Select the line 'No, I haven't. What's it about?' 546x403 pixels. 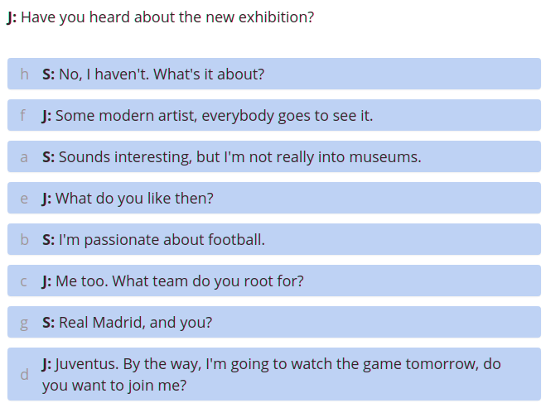[274, 74]
